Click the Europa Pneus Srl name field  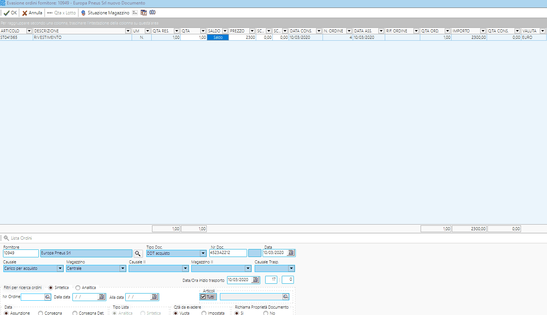[x=86, y=253]
